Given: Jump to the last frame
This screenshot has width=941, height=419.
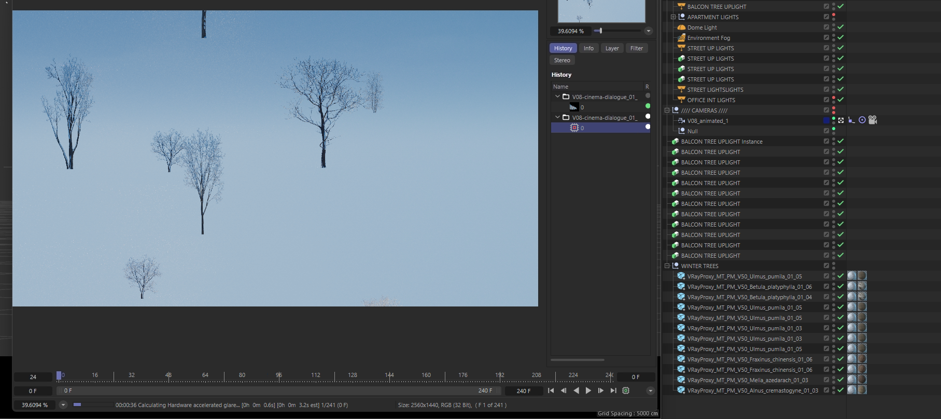Looking at the screenshot, I should point(613,390).
